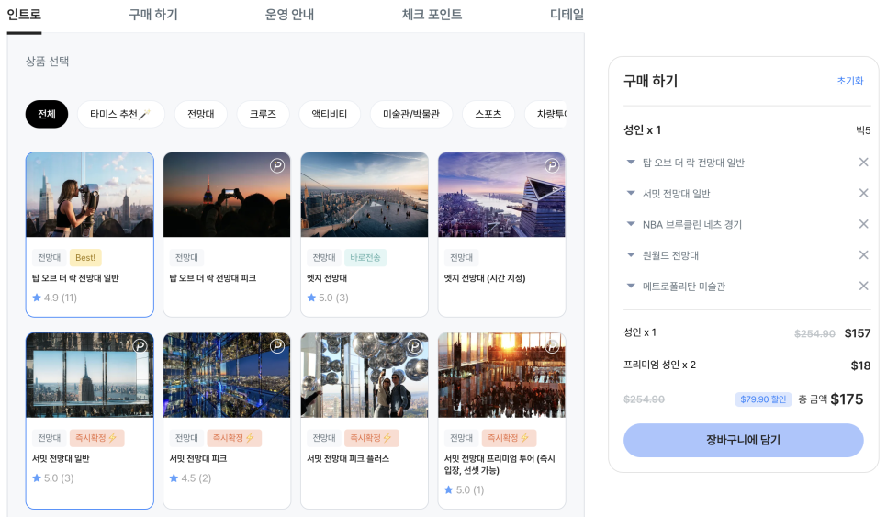Remove 원월드 전망대 from selection
The height and width of the screenshot is (517, 887).
pyautogui.click(x=863, y=255)
